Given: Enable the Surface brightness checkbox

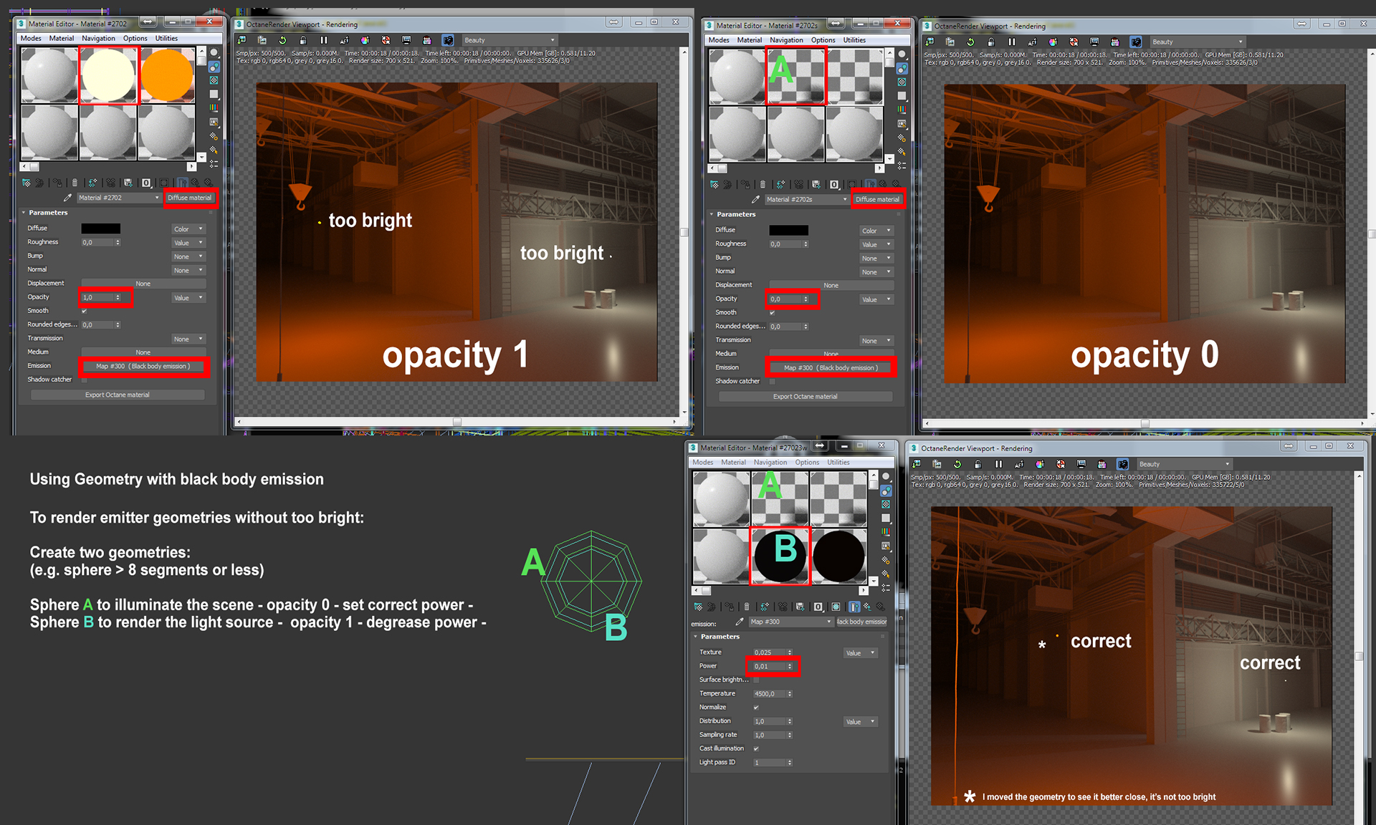Looking at the screenshot, I should pyautogui.click(x=756, y=680).
